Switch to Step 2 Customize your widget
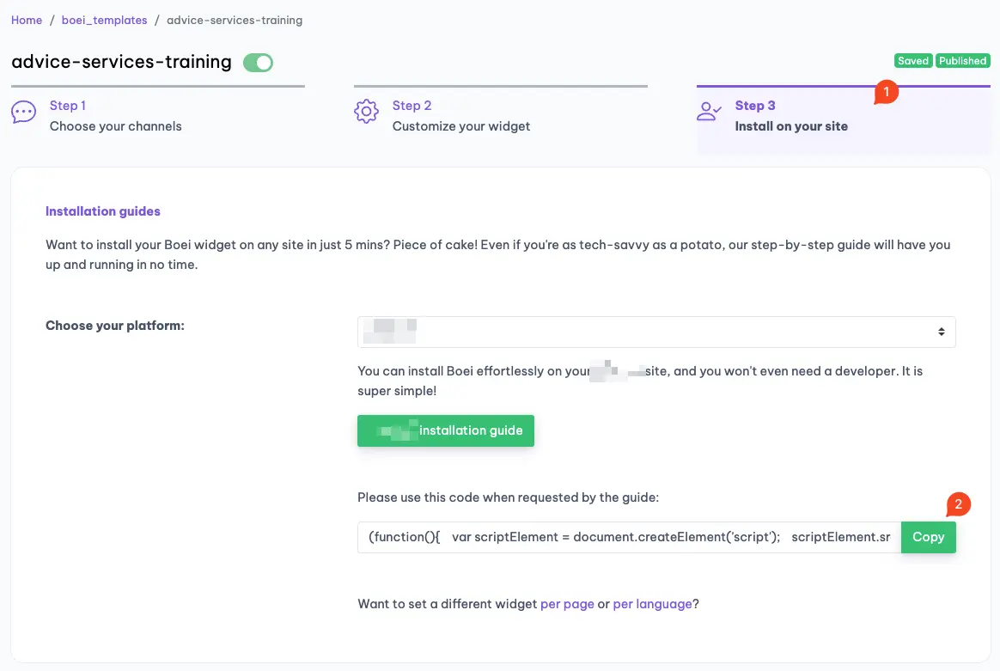Viewport: 1000px width, 671px height. pyautogui.click(x=460, y=116)
